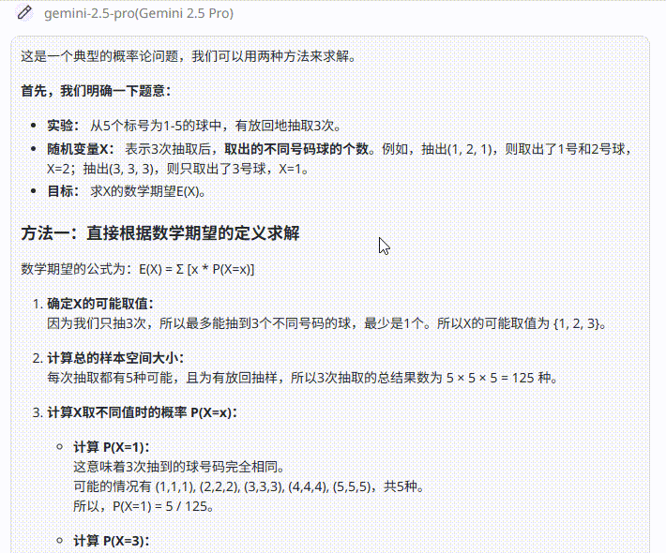Click the heading 方法一：直接根据数学期望的定义求解
The height and width of the screenshot is (553, 666).
160,233
